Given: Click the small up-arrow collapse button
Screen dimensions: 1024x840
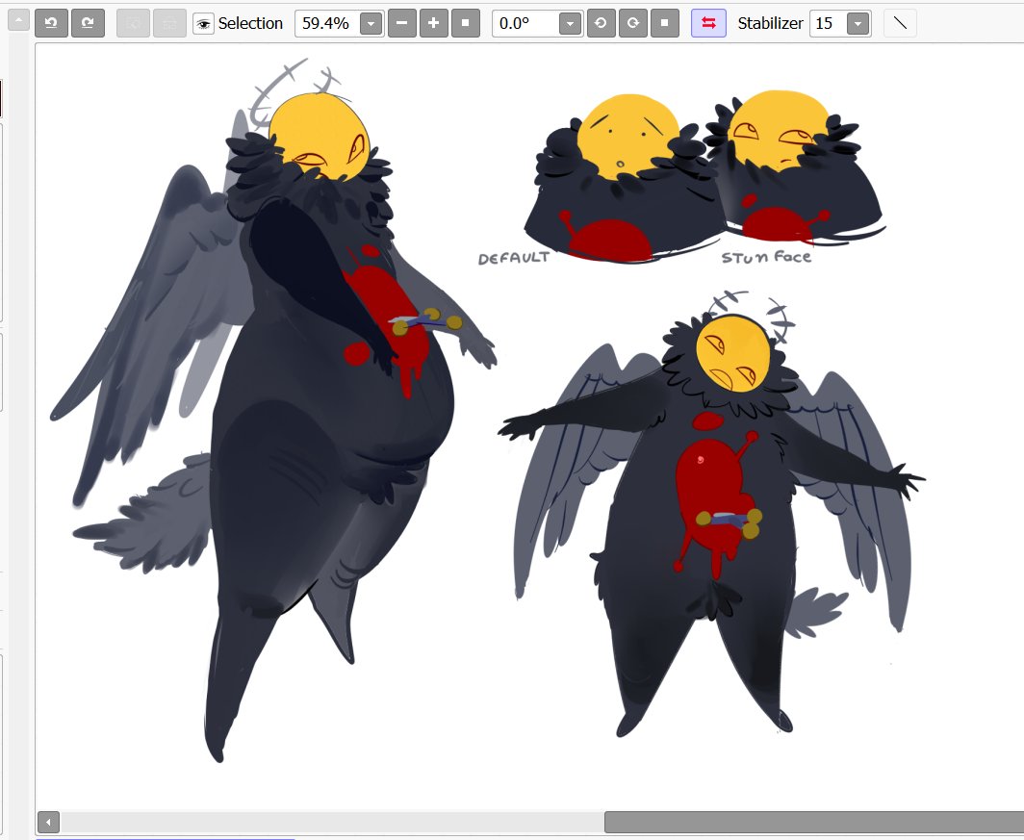Looking at the screenshot, I should [x=18, y=20].
